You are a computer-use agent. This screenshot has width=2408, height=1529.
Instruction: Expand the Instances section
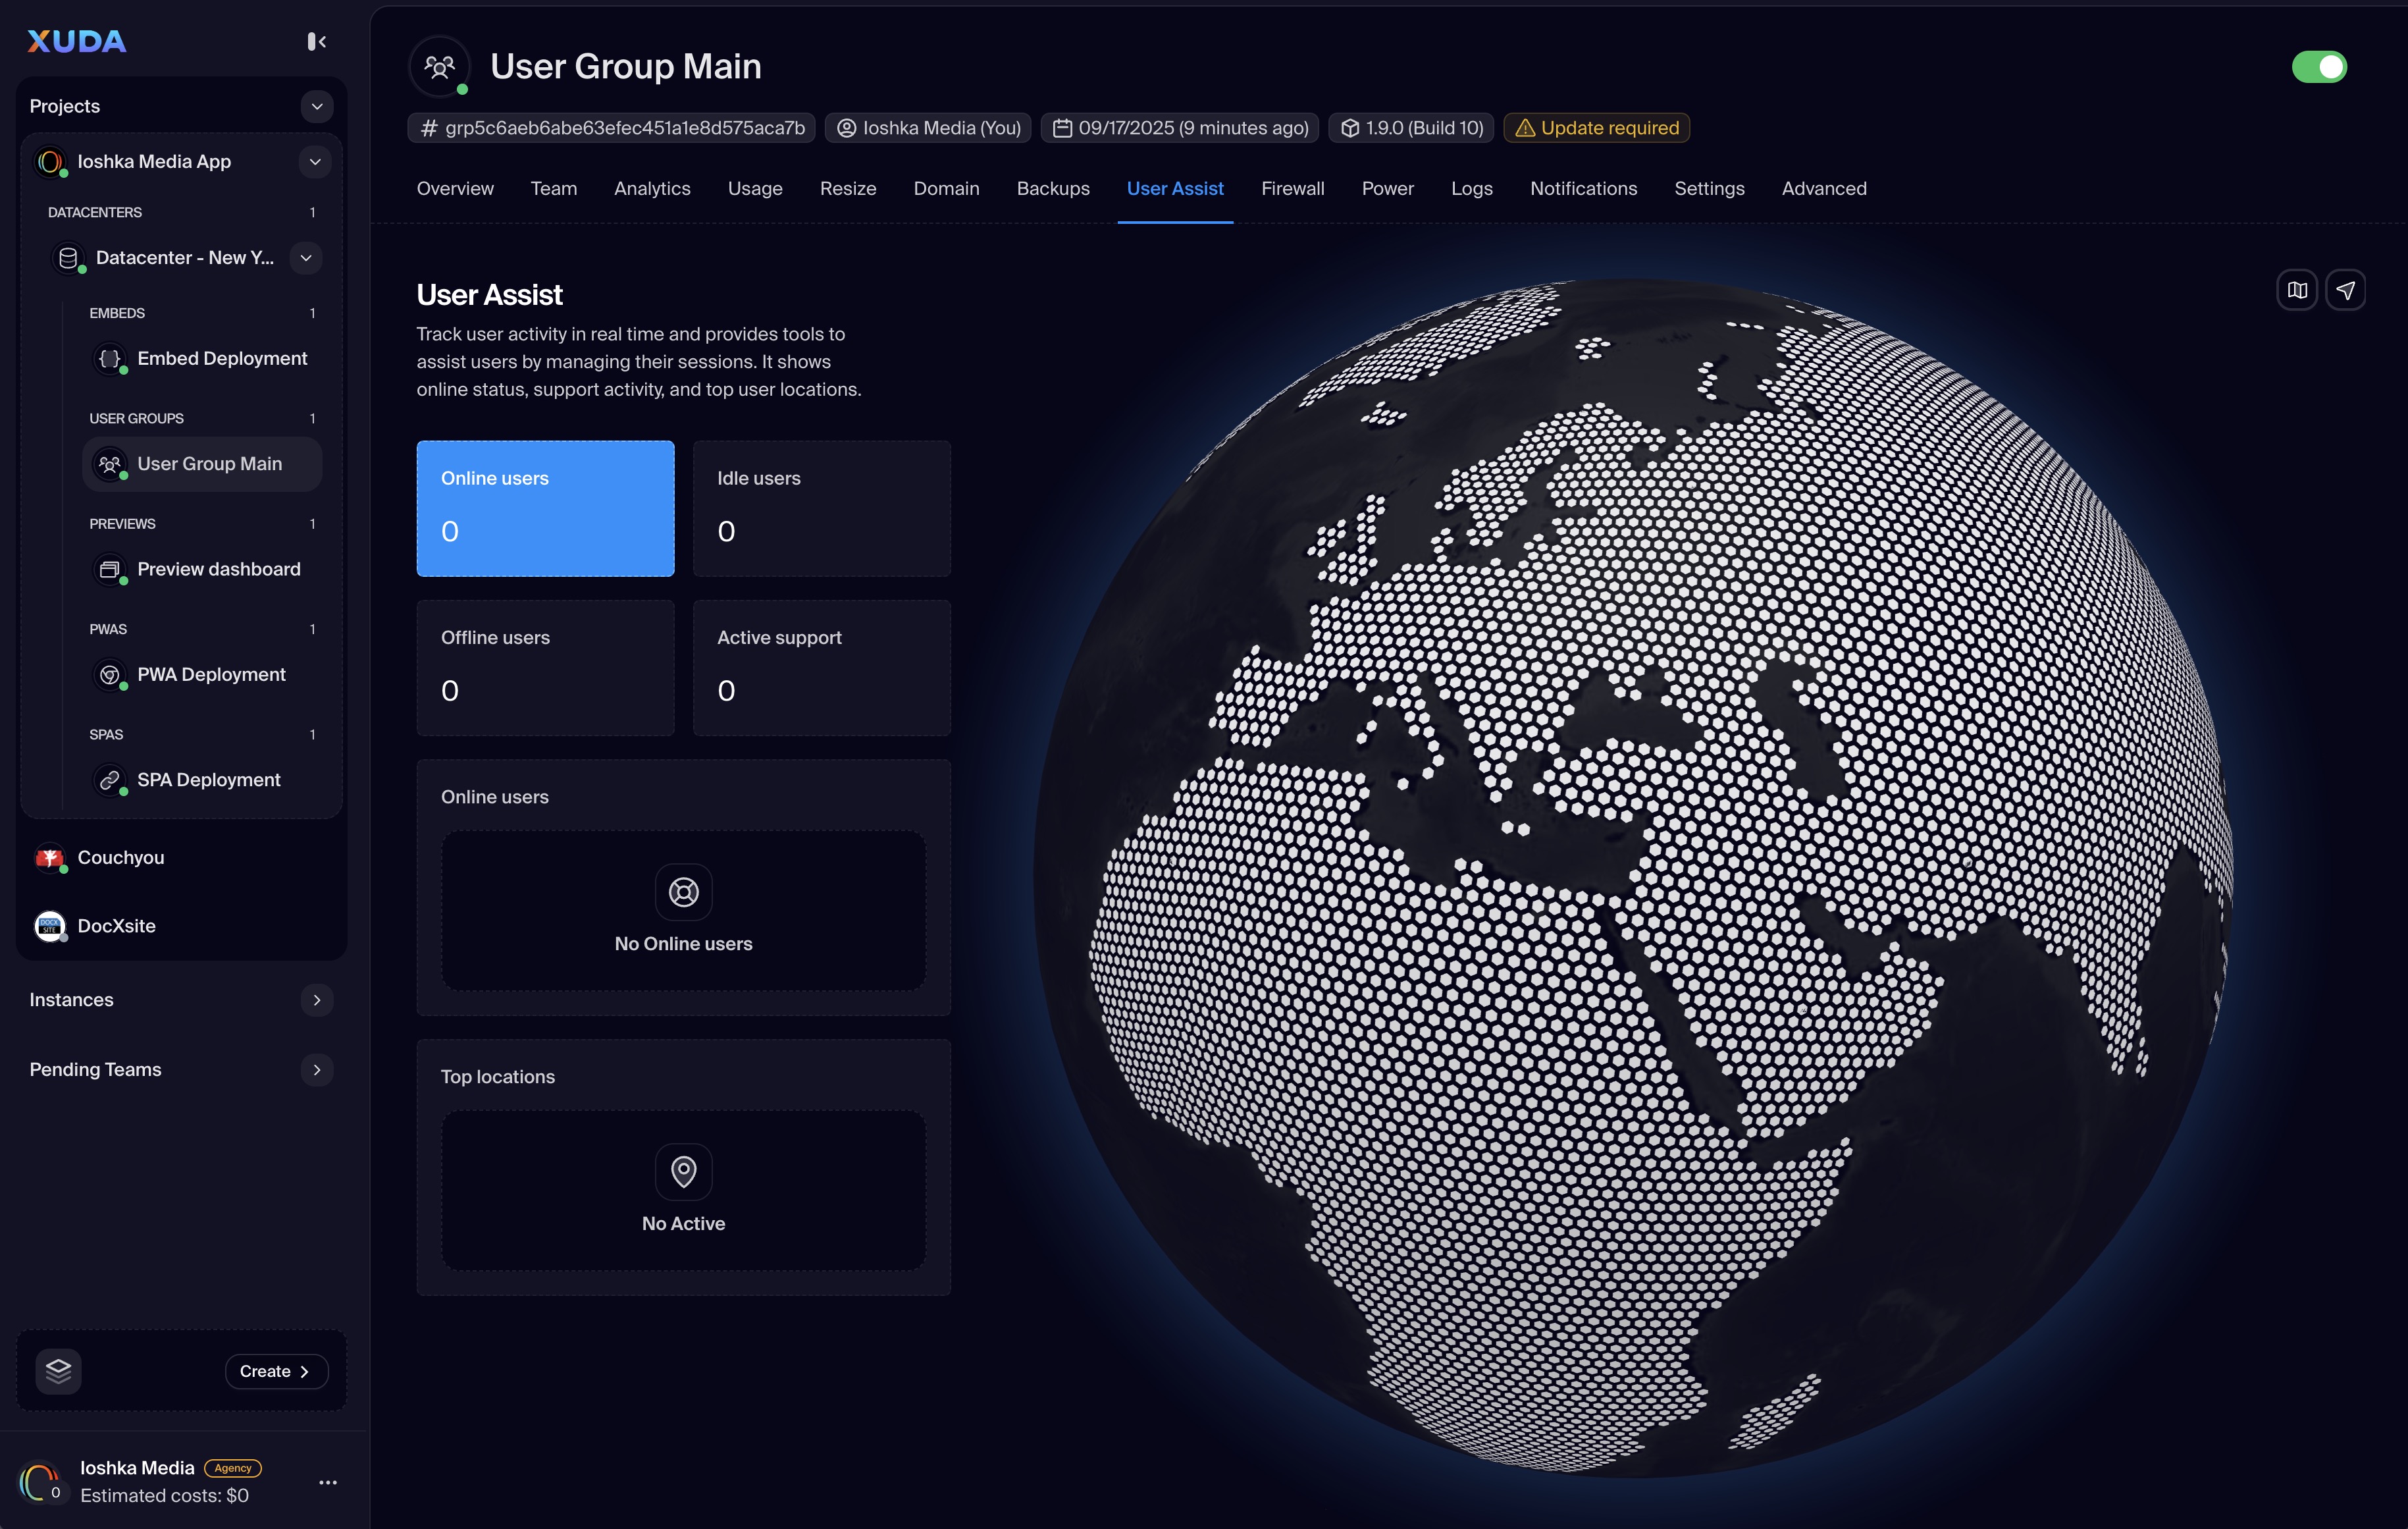(x=317, y=1000)
